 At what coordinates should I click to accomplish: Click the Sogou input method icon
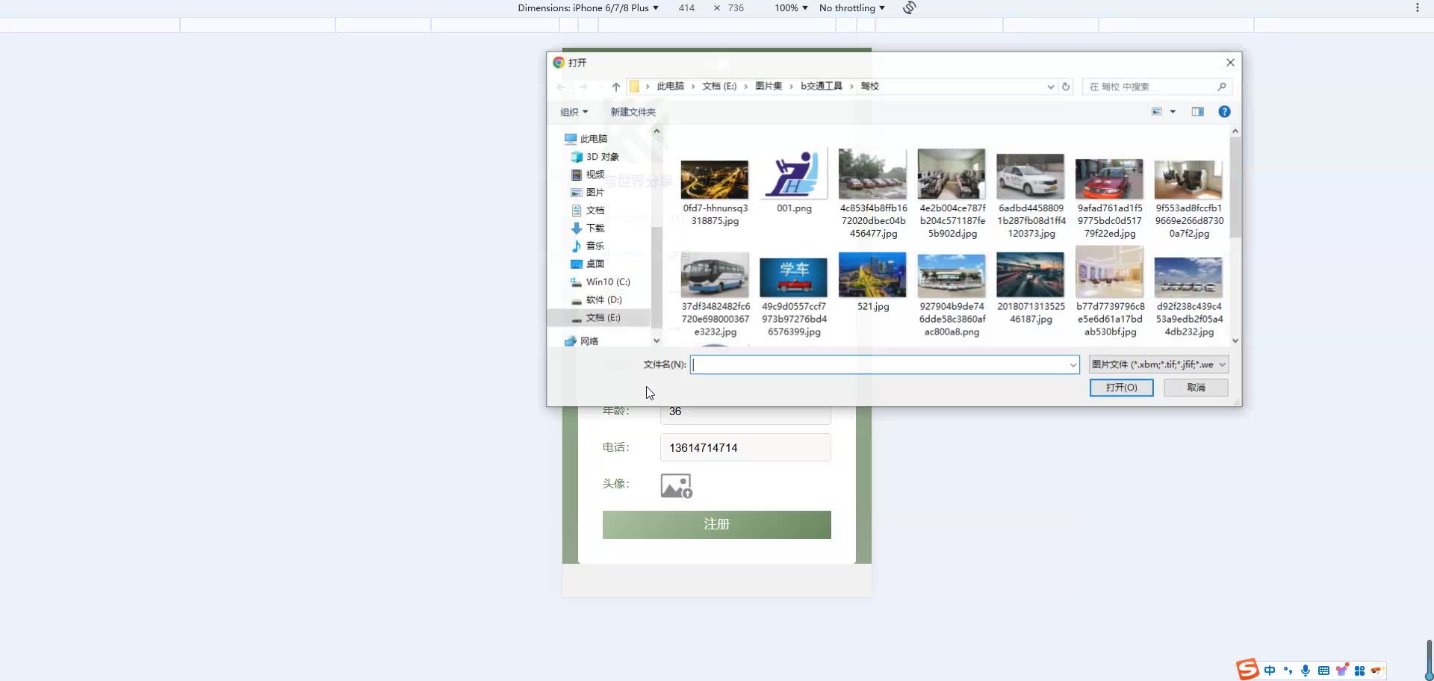tap(1247, 669)
